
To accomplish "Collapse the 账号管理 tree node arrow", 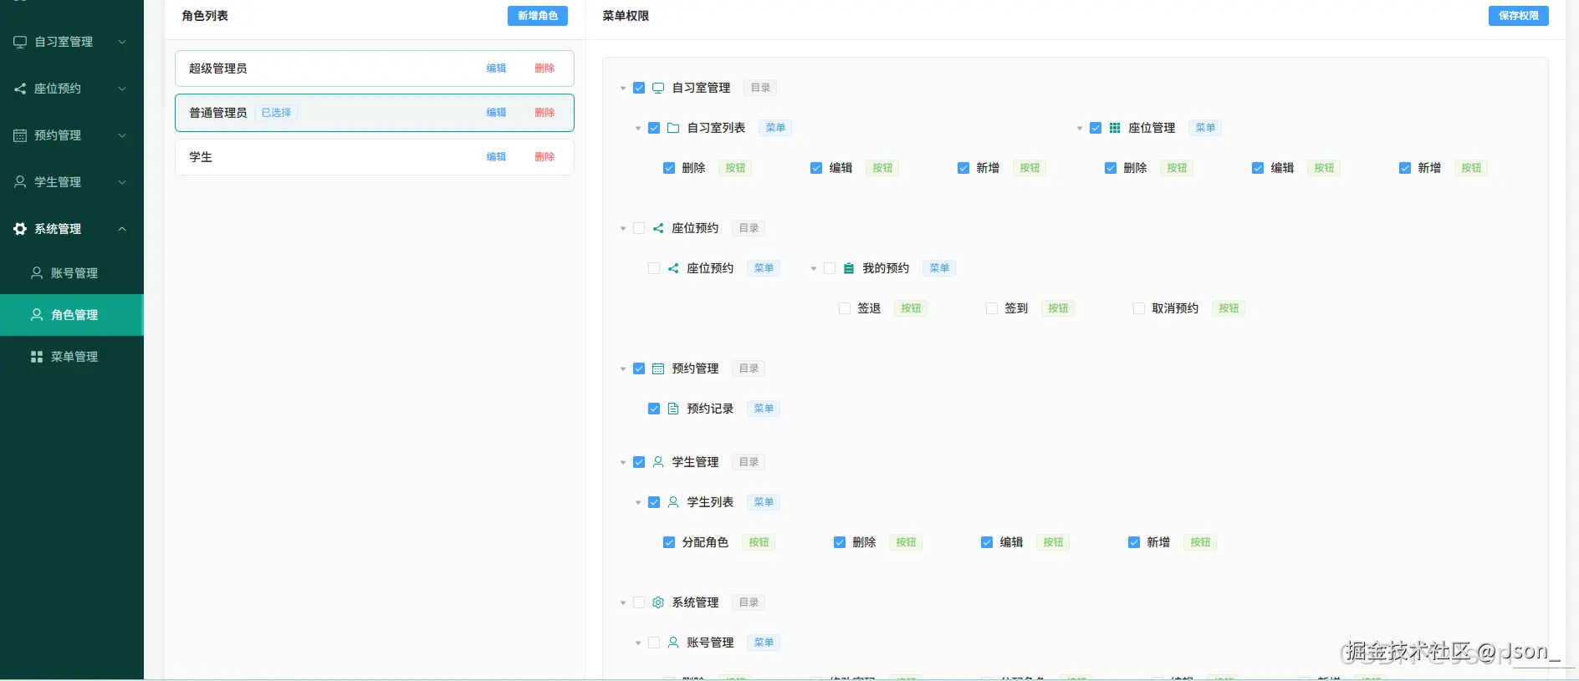I will click(x=638, y=643).
